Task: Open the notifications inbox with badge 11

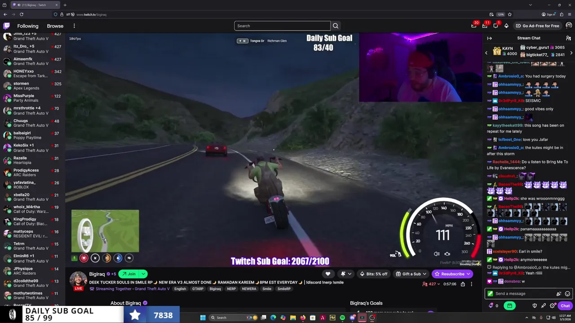Action: coord(485,26)
